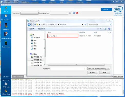Viewport: 125px width, 97px height.
Task: Click the Clear devices button
Action: [x=118, y=76]
